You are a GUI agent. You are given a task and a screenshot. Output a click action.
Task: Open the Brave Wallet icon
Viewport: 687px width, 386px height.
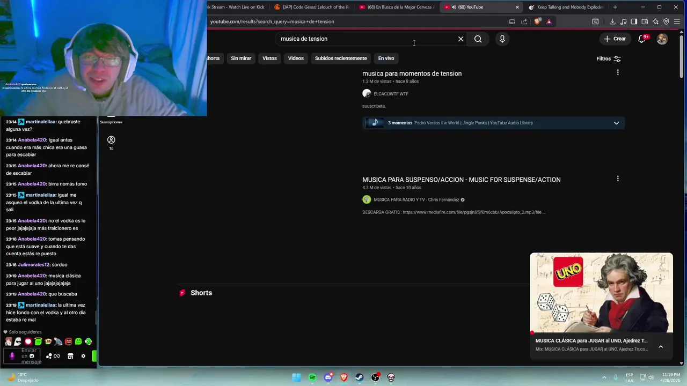click(x=645, y=21)
